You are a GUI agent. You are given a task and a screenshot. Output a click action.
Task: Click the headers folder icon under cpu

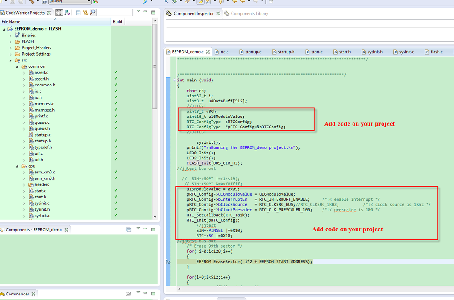click(x=31, y=185)
